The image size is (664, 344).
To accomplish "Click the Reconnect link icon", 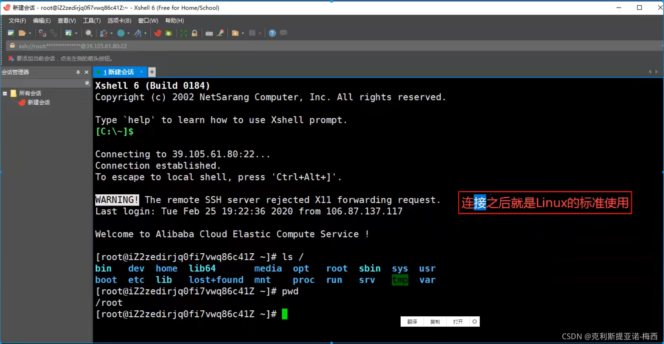I will point(53,33).
